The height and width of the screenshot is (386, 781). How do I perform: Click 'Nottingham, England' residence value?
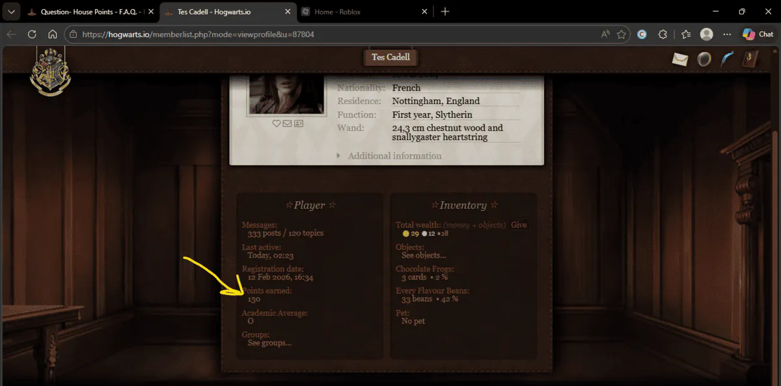[x=436, y=102]
